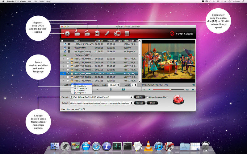
Task: Stop the preview playback
Action: (149, 90)
